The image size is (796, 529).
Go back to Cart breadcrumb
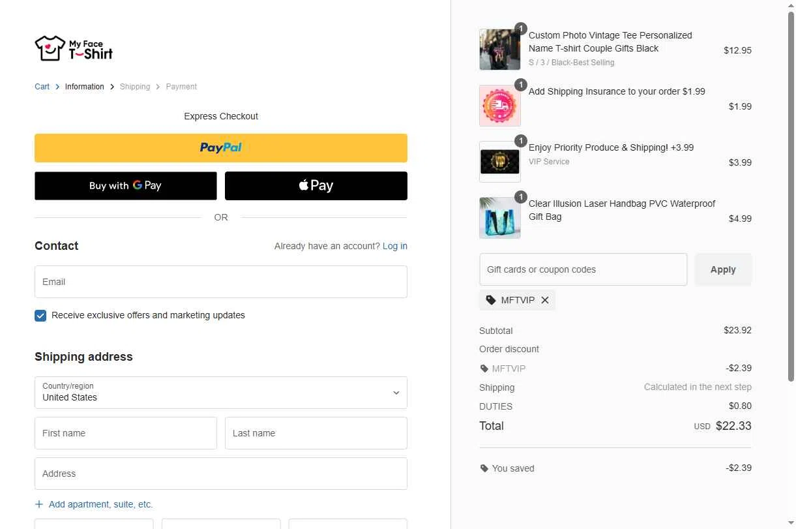point(42,87)
